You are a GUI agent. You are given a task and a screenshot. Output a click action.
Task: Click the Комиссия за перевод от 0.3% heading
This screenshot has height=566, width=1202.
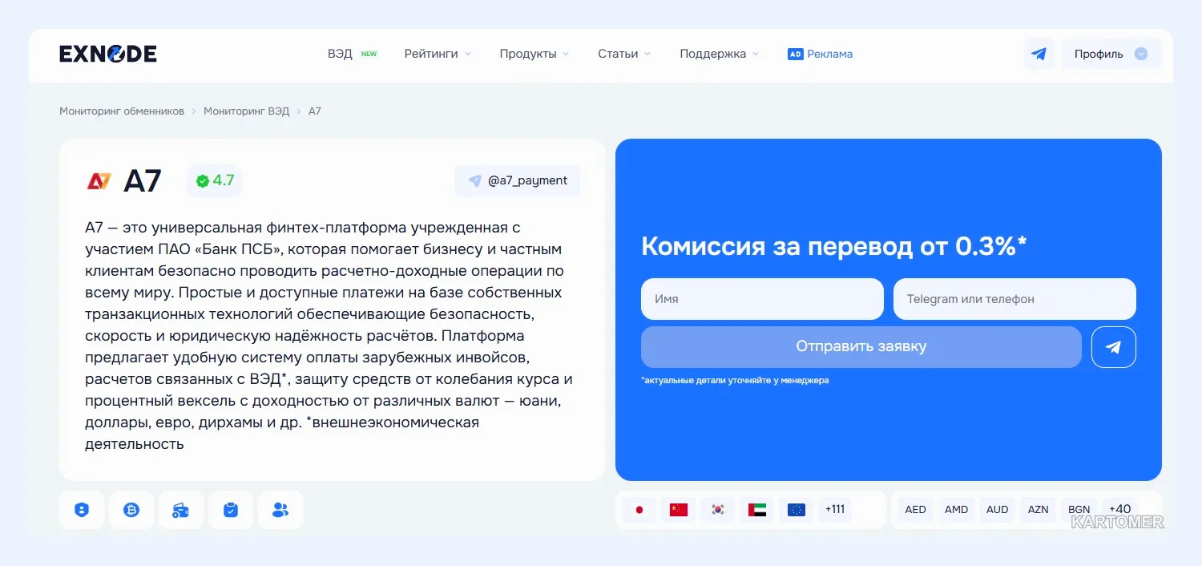(834, 246)
